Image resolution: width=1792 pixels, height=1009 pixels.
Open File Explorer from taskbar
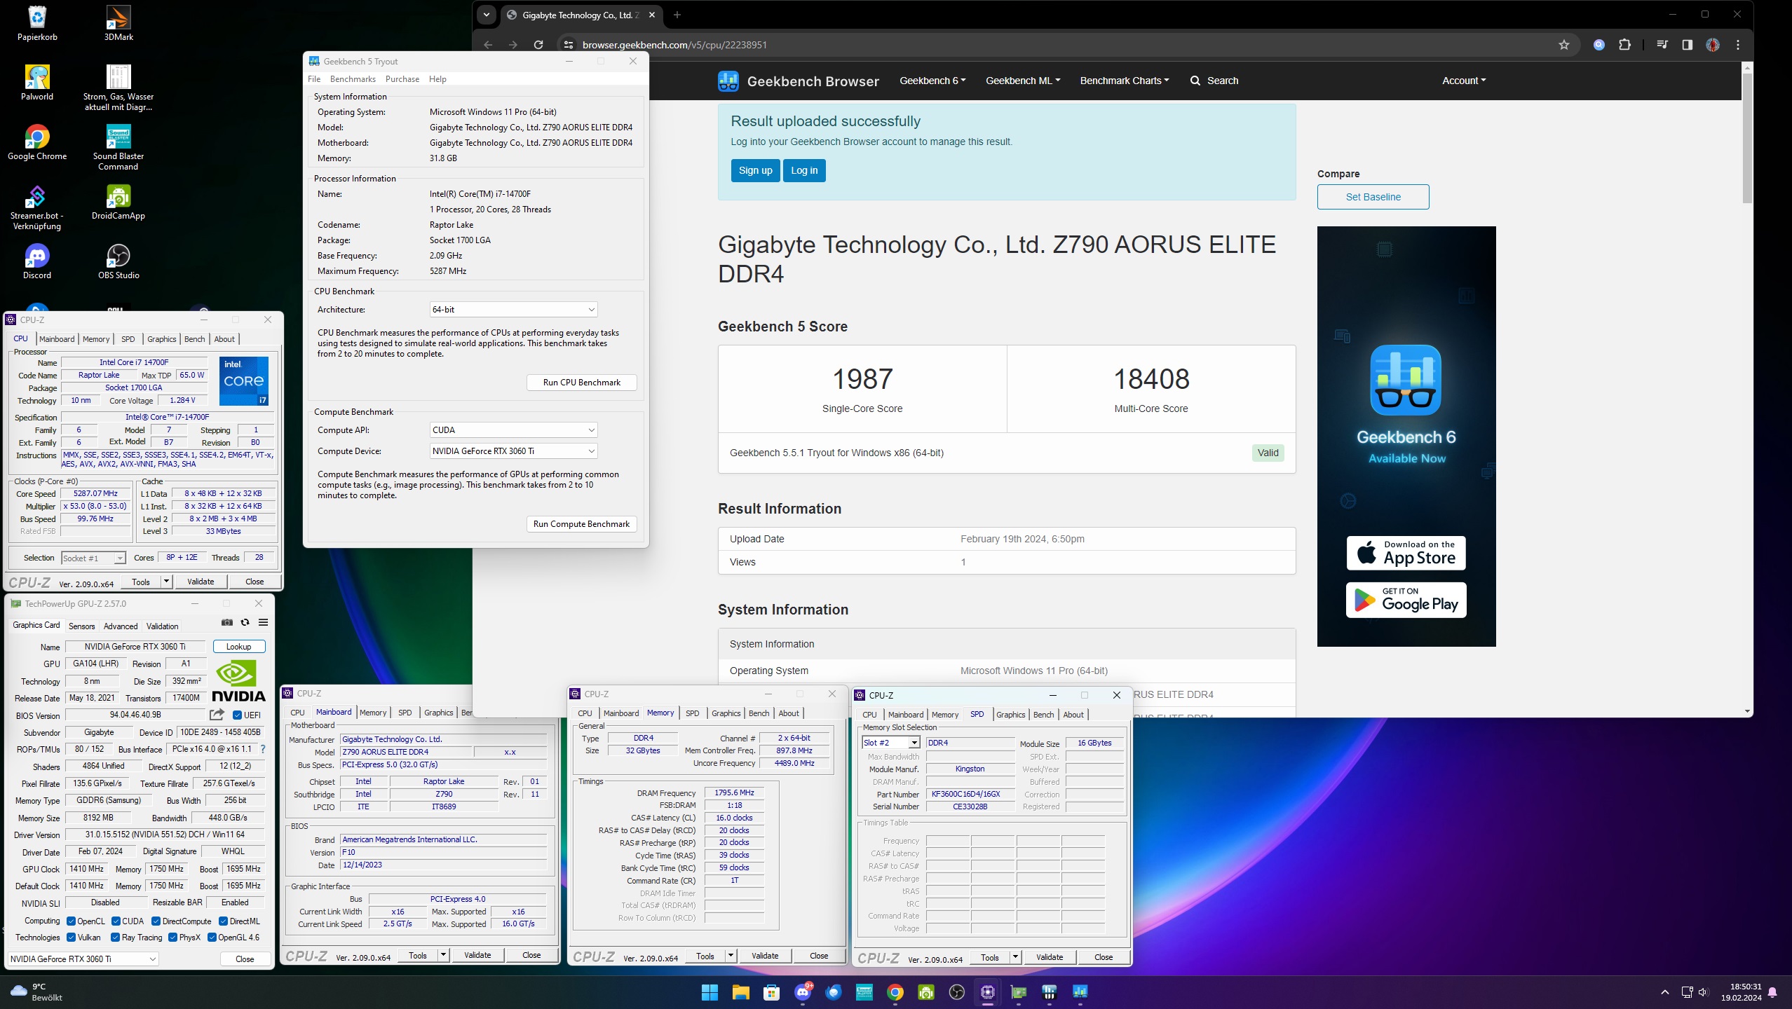[740, 992]
